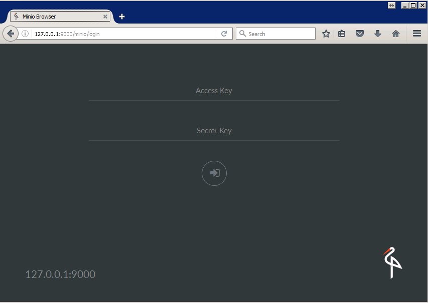Viewport: 428px width, 303px height.
Task: Reload the current page
Action: [x=224, y=34]
